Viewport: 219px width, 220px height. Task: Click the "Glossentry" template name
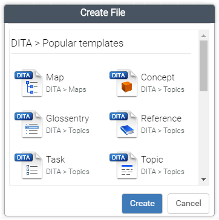[x=67, y=118]
